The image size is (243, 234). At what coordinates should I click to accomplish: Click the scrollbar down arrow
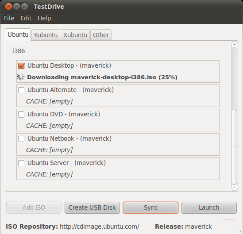(x=234, y=188)
